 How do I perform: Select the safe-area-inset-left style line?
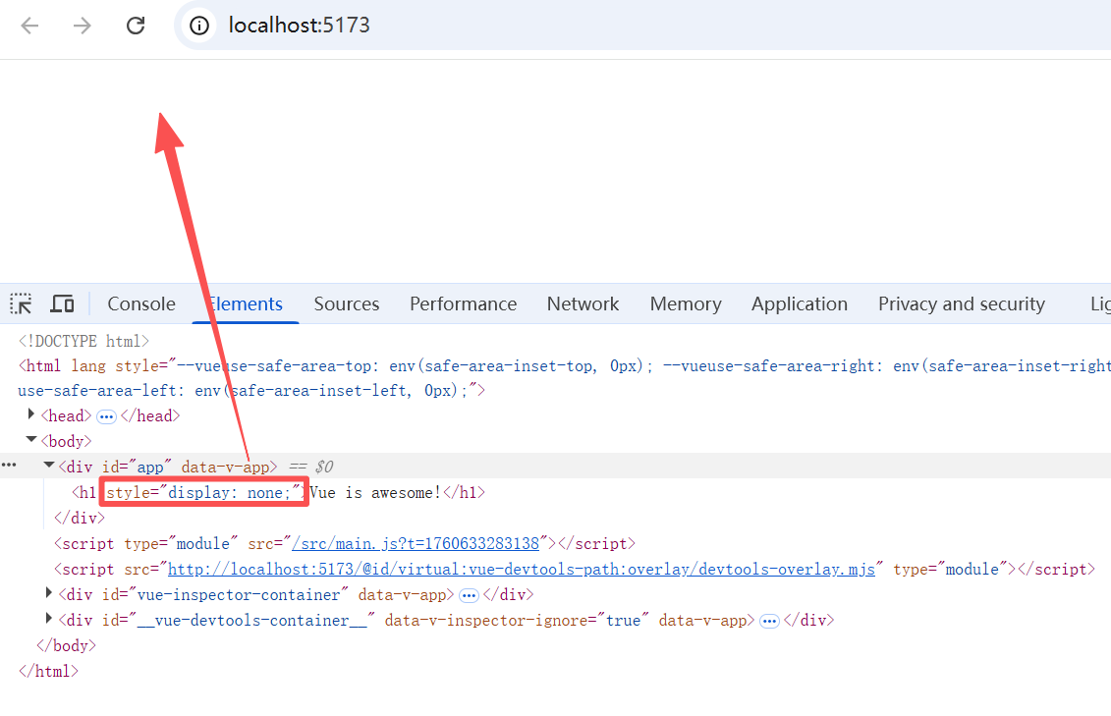251,391
